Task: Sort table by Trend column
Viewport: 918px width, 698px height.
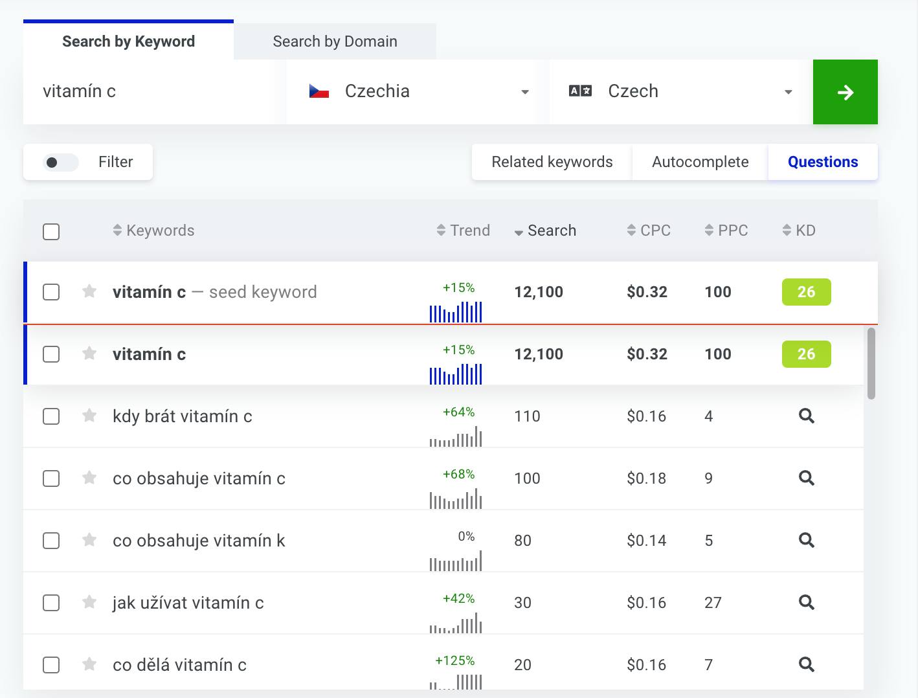Action: point(464,231)
